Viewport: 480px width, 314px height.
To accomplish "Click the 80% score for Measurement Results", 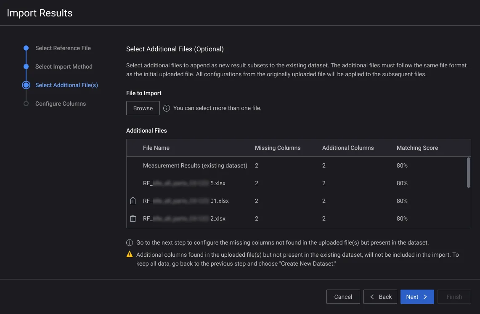I will tap(402, 165).
